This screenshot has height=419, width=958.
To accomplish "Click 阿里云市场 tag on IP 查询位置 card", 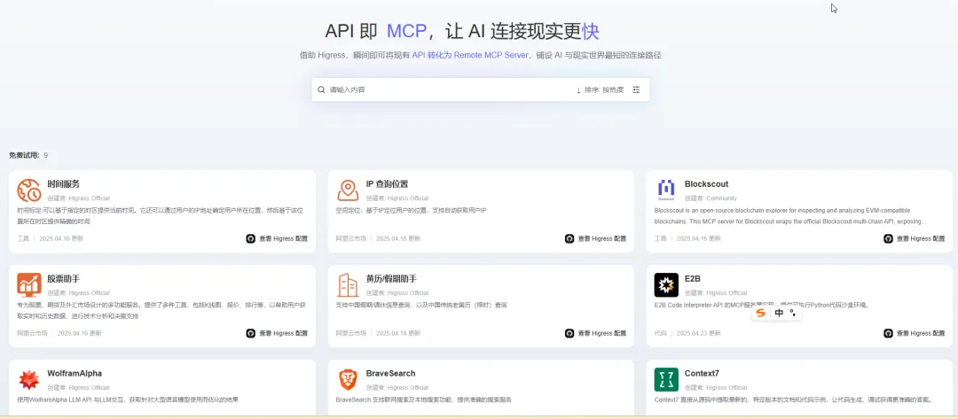I will pos(351,238).
